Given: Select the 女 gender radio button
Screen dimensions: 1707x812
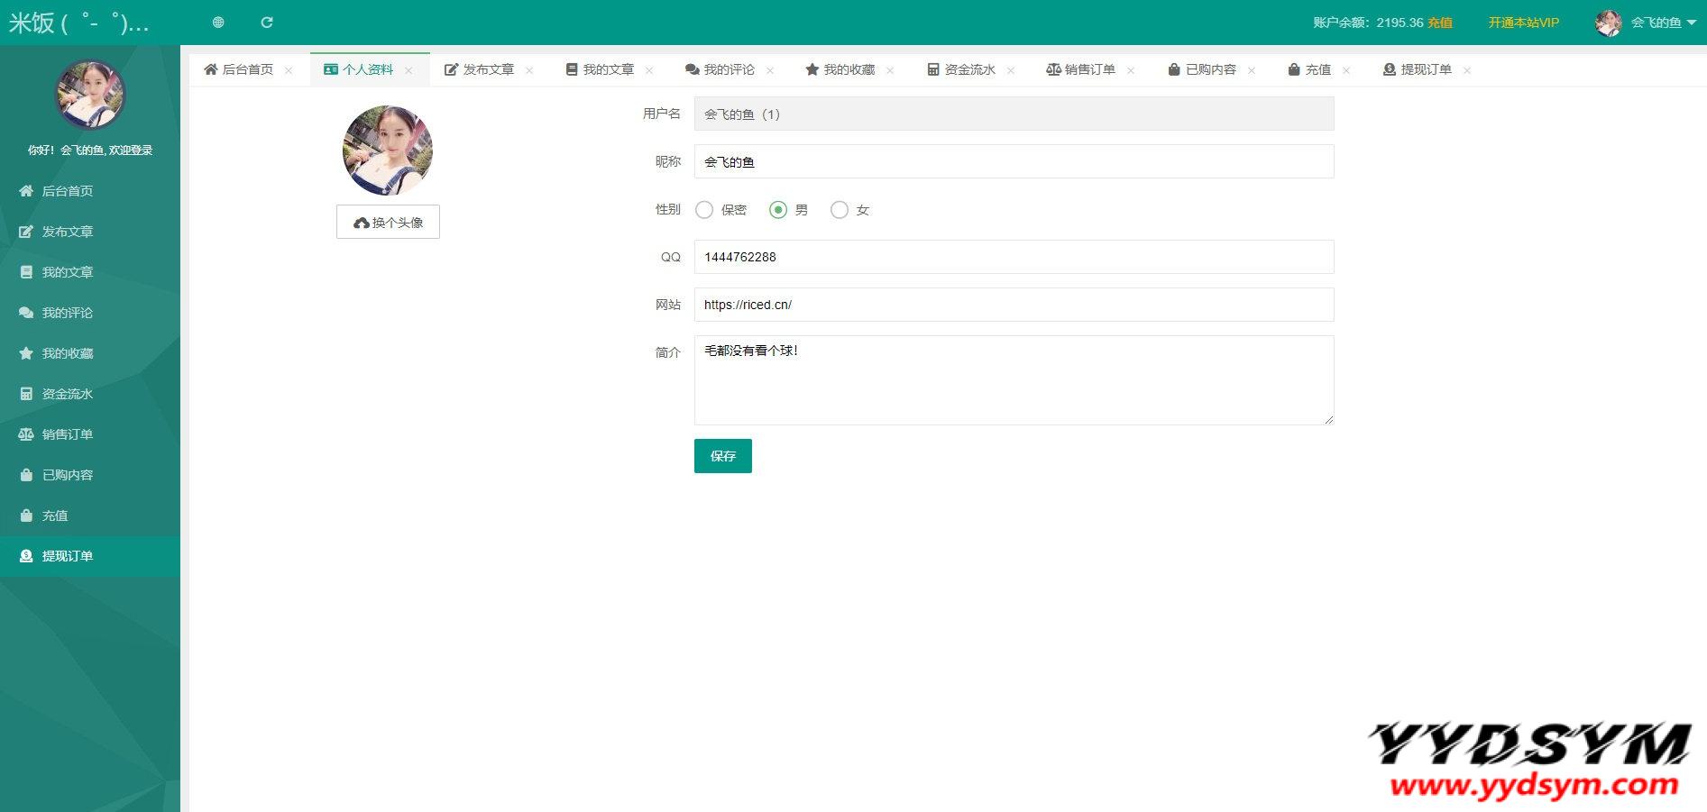Looking at the screenshot, I should (840, 210).
